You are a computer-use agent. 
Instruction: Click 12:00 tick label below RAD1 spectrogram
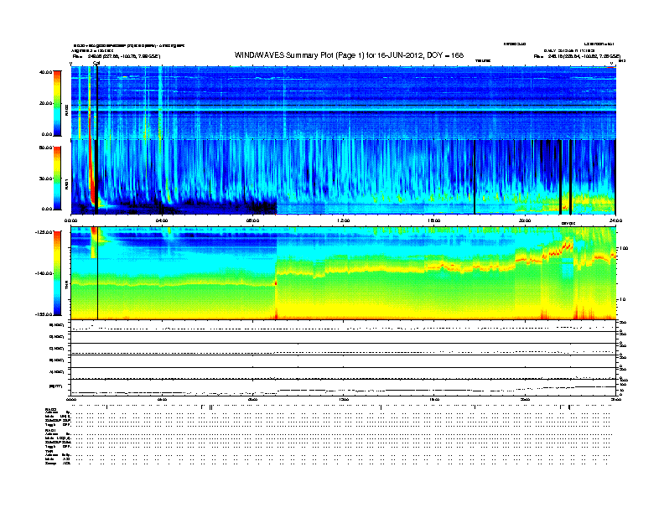pyautogui.click(x=344, y=220)
